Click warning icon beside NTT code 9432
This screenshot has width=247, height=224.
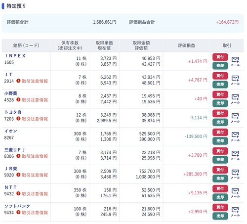point(18,193)
